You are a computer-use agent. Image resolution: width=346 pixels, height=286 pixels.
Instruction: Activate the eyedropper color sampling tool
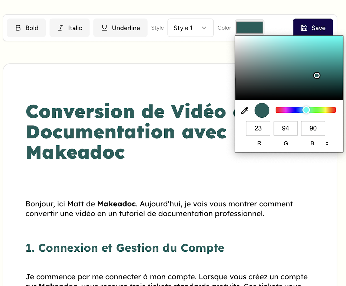coord(245,110)
